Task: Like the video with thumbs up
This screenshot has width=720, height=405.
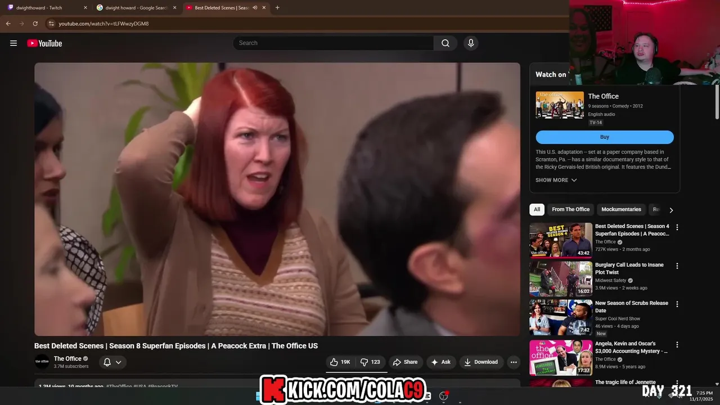Action: tap(340, 362)
